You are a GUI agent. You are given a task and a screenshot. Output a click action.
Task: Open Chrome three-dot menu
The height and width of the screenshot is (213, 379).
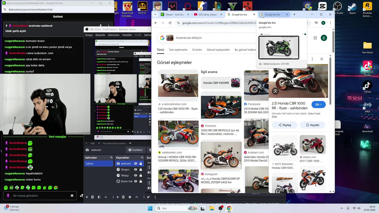[x=330, y=23]
